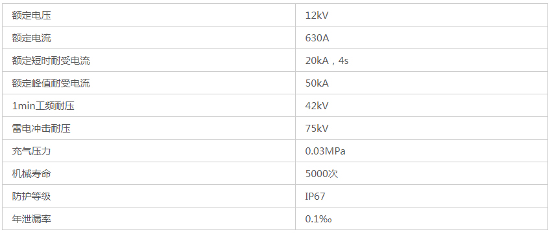Select the 50kA value
Screen dimensions: 552x234
(317, 83)
